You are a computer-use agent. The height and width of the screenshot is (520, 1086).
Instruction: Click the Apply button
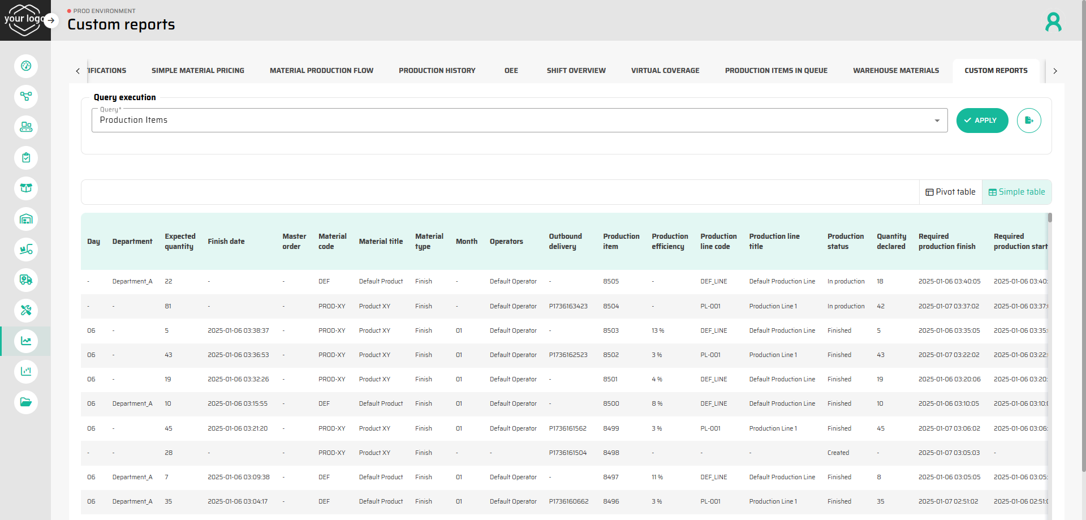[x=982, y=121]
